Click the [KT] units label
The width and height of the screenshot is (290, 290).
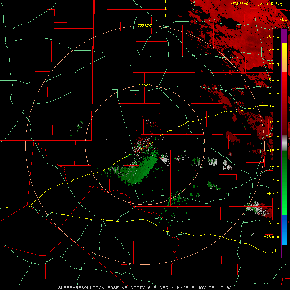[275, 22]
